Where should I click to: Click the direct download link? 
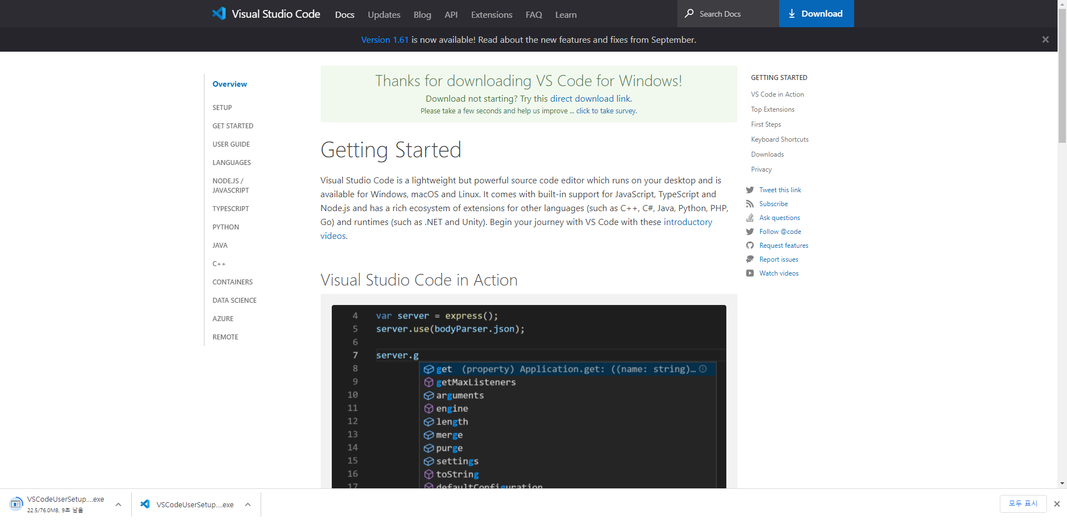point(591,98)
